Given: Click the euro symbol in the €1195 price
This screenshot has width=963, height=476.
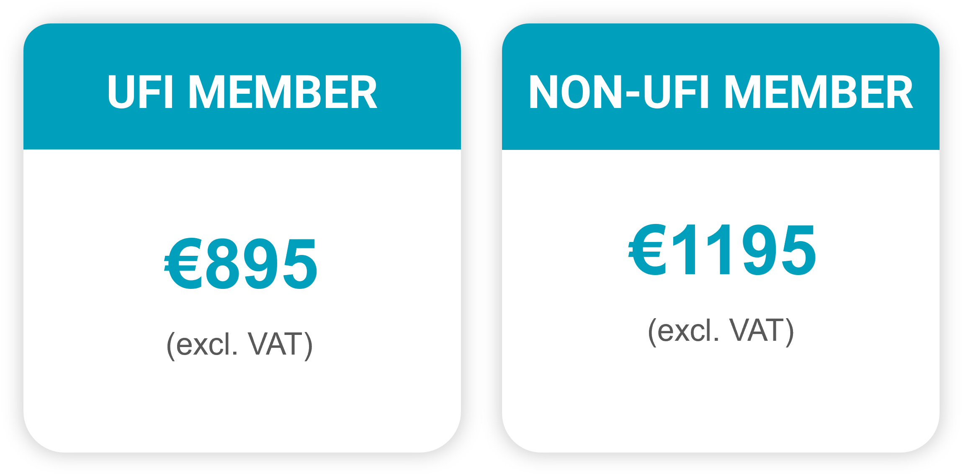Looking at the screenshot, I should 646,250.
